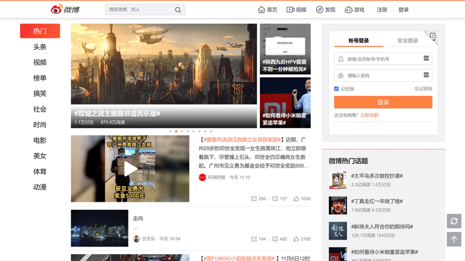The height and width of the screenshot is (261, 465).
Task: Click the back-to-top arrow button
Action: pyautogui.click(x=454, y=239)
